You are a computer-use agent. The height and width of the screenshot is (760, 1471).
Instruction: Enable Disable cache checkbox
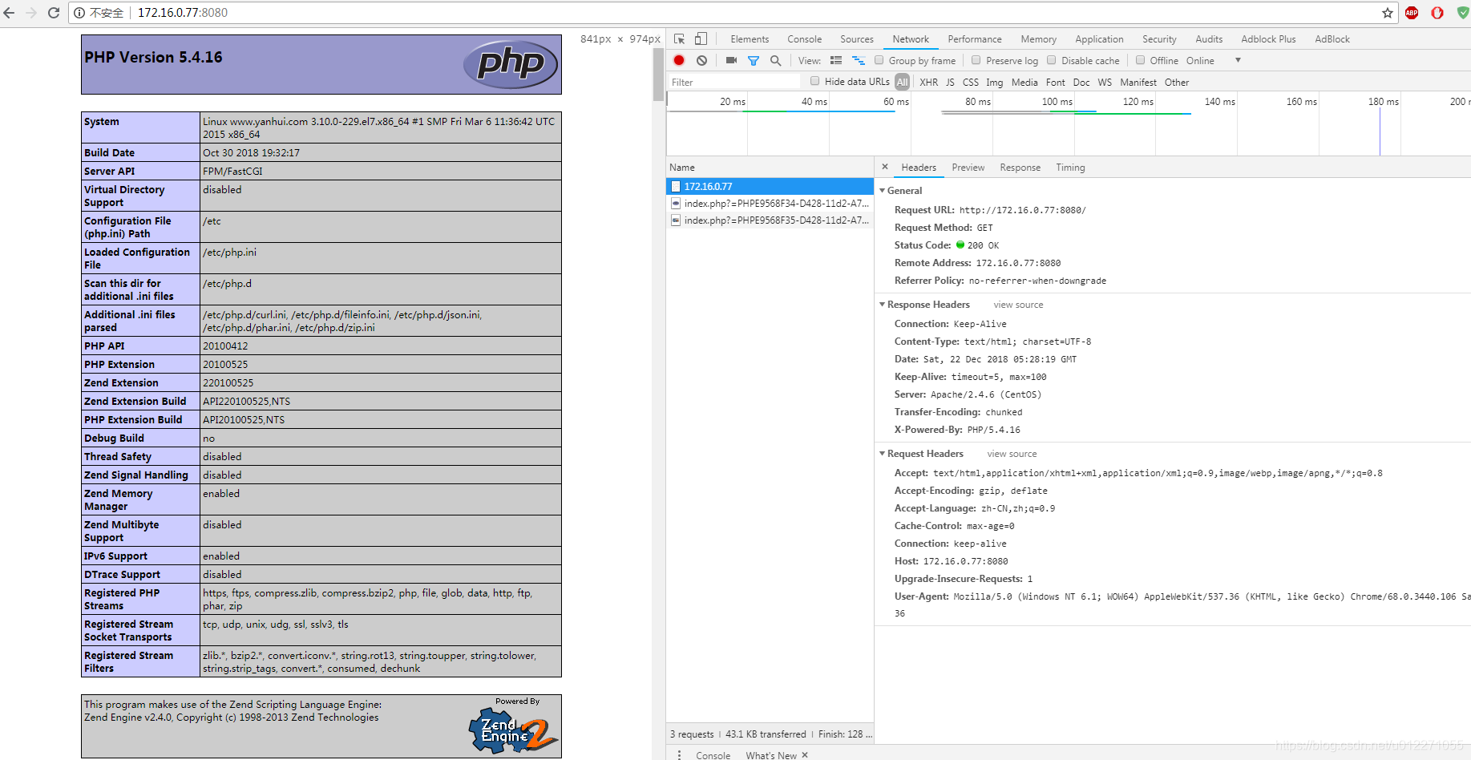tap(1051, 60)
